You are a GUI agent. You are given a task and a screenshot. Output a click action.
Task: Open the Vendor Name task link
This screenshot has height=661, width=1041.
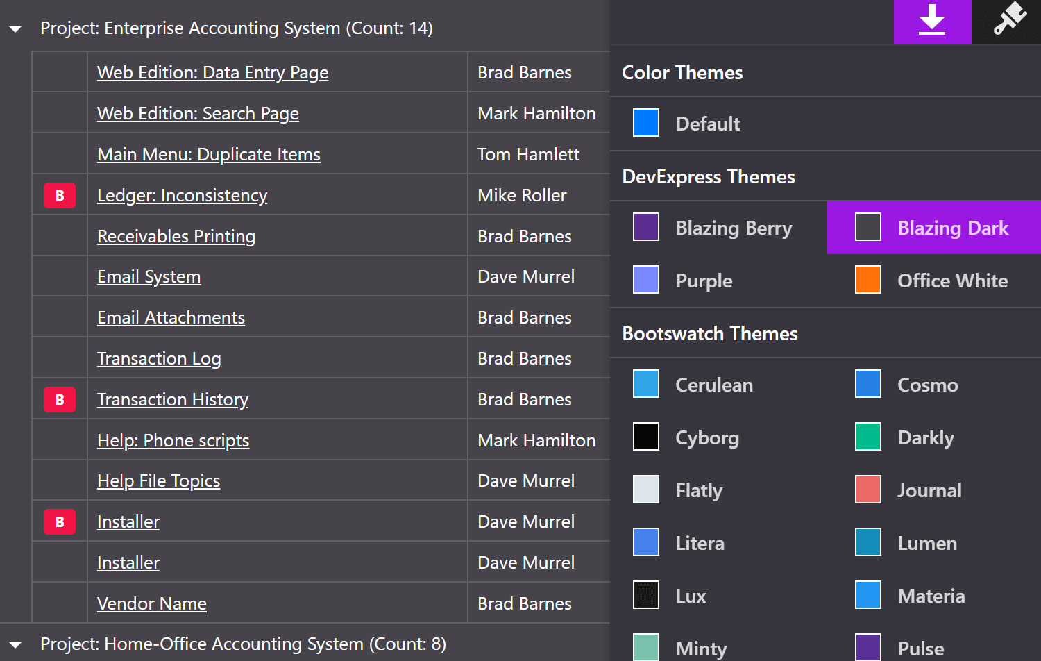tap(151, 604)
